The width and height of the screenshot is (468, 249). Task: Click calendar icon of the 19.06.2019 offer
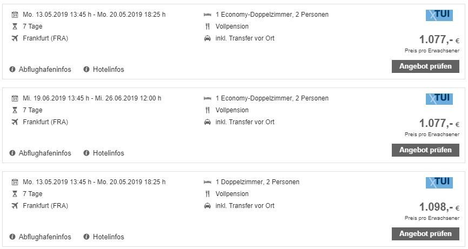coord(15,98)
